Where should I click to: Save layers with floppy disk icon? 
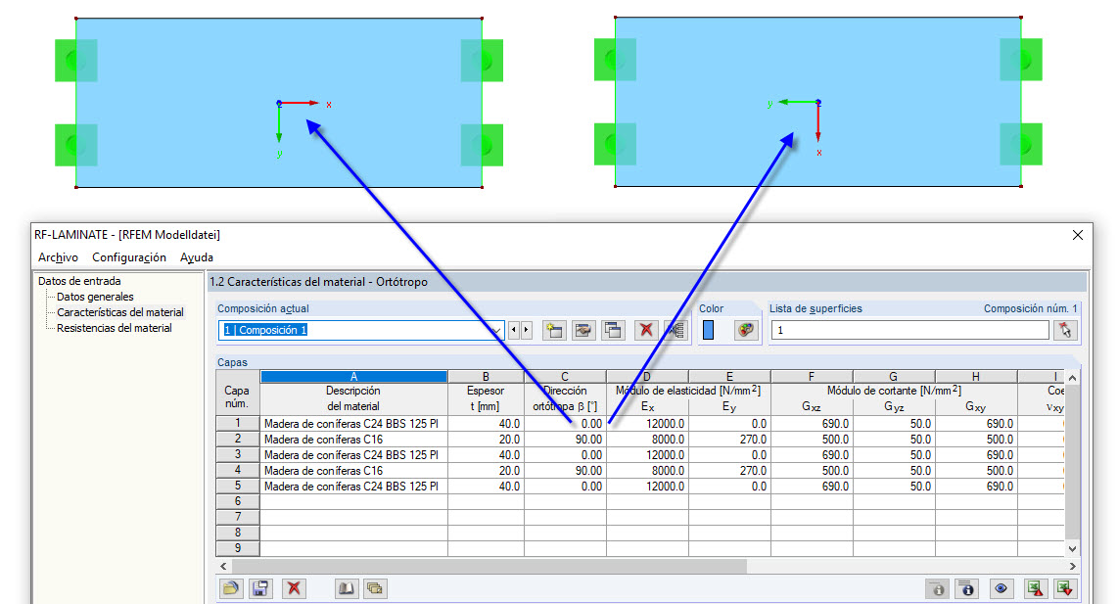(260, 588)
